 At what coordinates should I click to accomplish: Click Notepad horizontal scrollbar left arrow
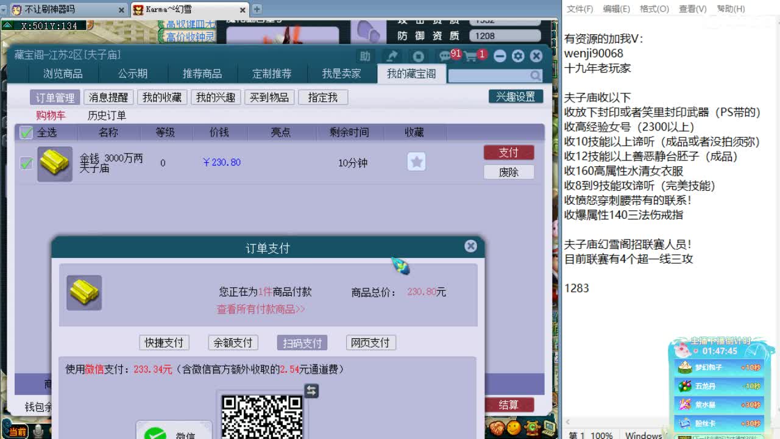[568, 422]
